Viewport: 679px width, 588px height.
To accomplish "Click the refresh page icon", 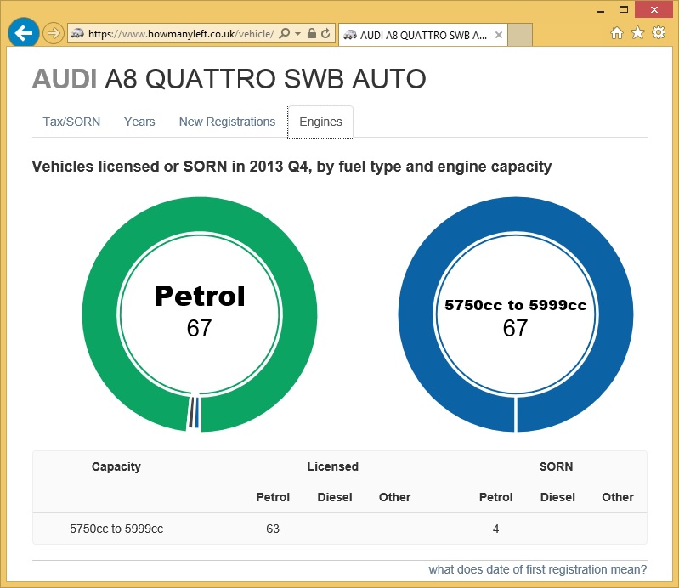I will (325, 33).
